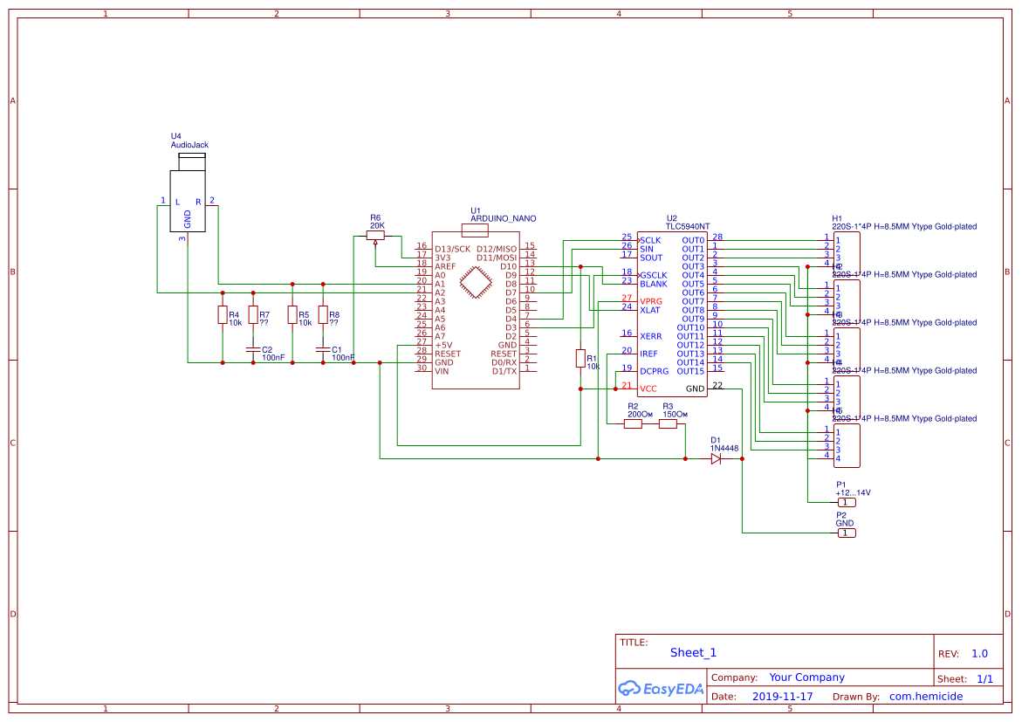
Task: Select resistor R4 10k symbol
Action: pyautogui.click(x=223, y=315)
